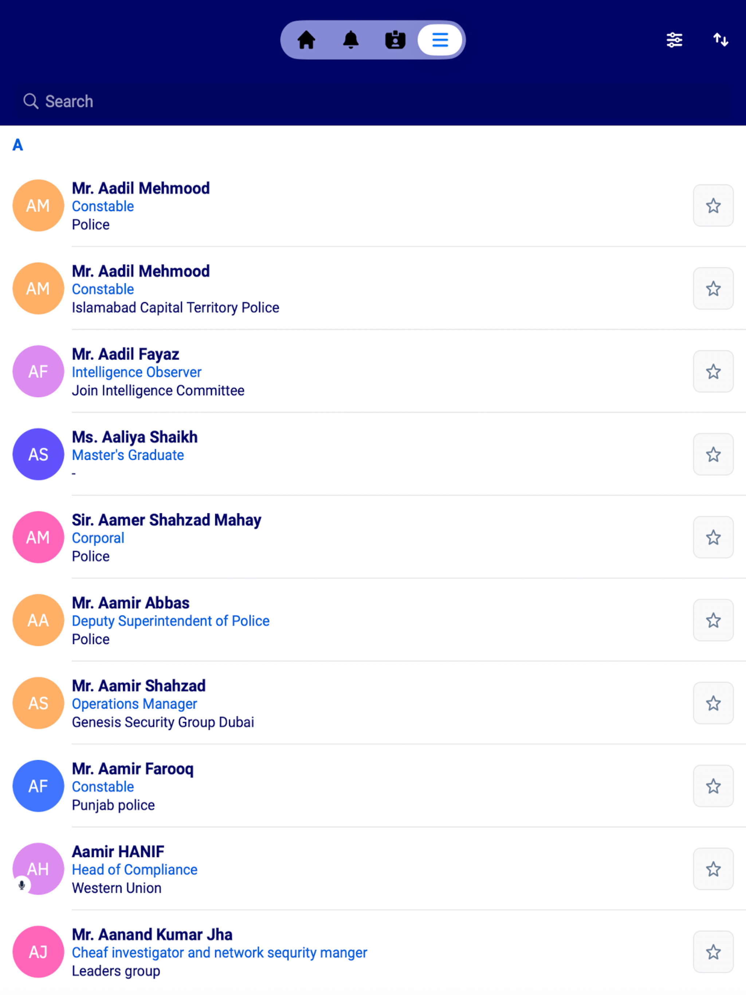The width and height of the screenshot is (746, 995).
Task: Tap the purple AF avatar of Aadil Fayaz
Action: (38, 371)
